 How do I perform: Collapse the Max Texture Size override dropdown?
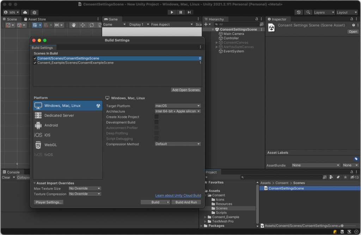[84, 188]
